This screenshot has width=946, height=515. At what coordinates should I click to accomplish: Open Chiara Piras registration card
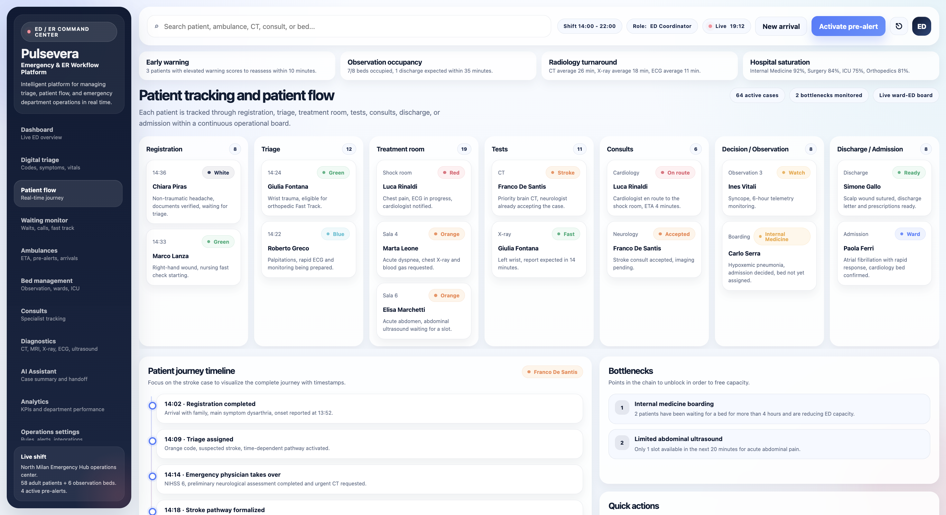[x=193, y=192]
